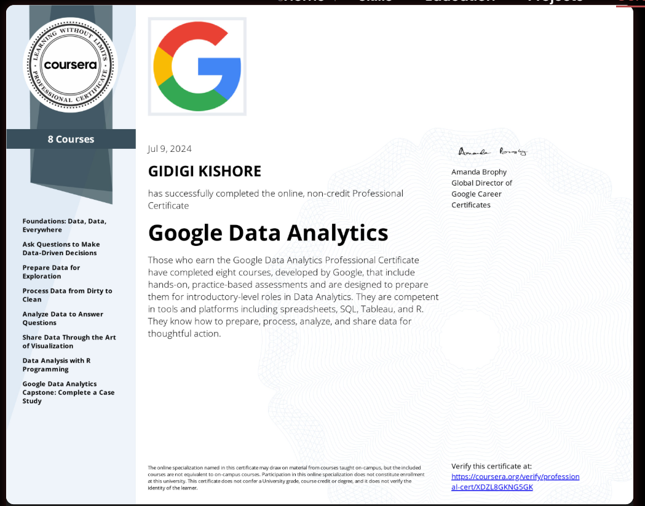The image size is (645, 506).
Task: Click Amanda Brophy's handwritten signature
Action: pyautogui.click(x=492, y=151)
